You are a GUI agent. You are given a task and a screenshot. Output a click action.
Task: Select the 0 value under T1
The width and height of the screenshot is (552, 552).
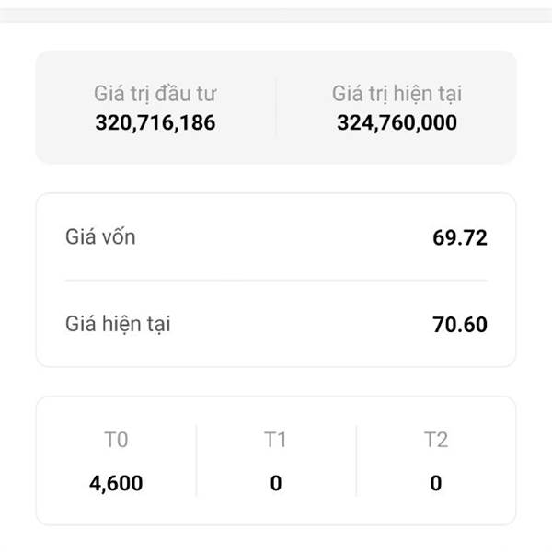[x=275, y=483]
